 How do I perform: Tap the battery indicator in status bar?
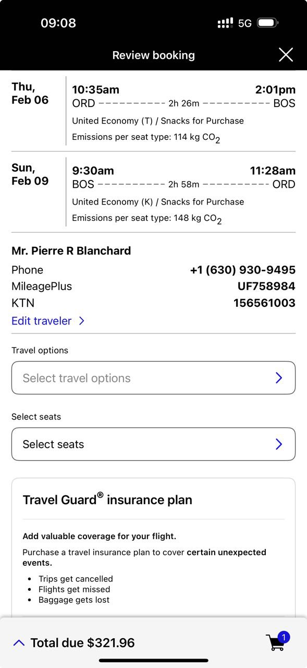pos(268,23)
